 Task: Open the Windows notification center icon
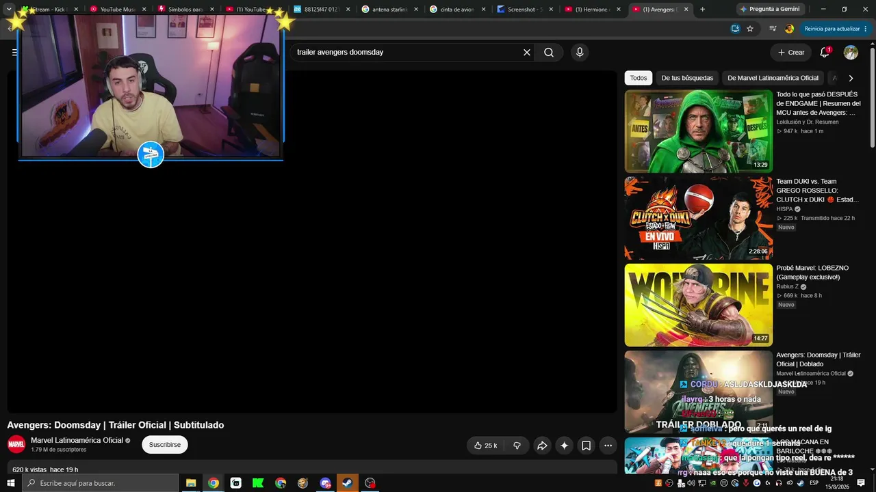point(861,483)
